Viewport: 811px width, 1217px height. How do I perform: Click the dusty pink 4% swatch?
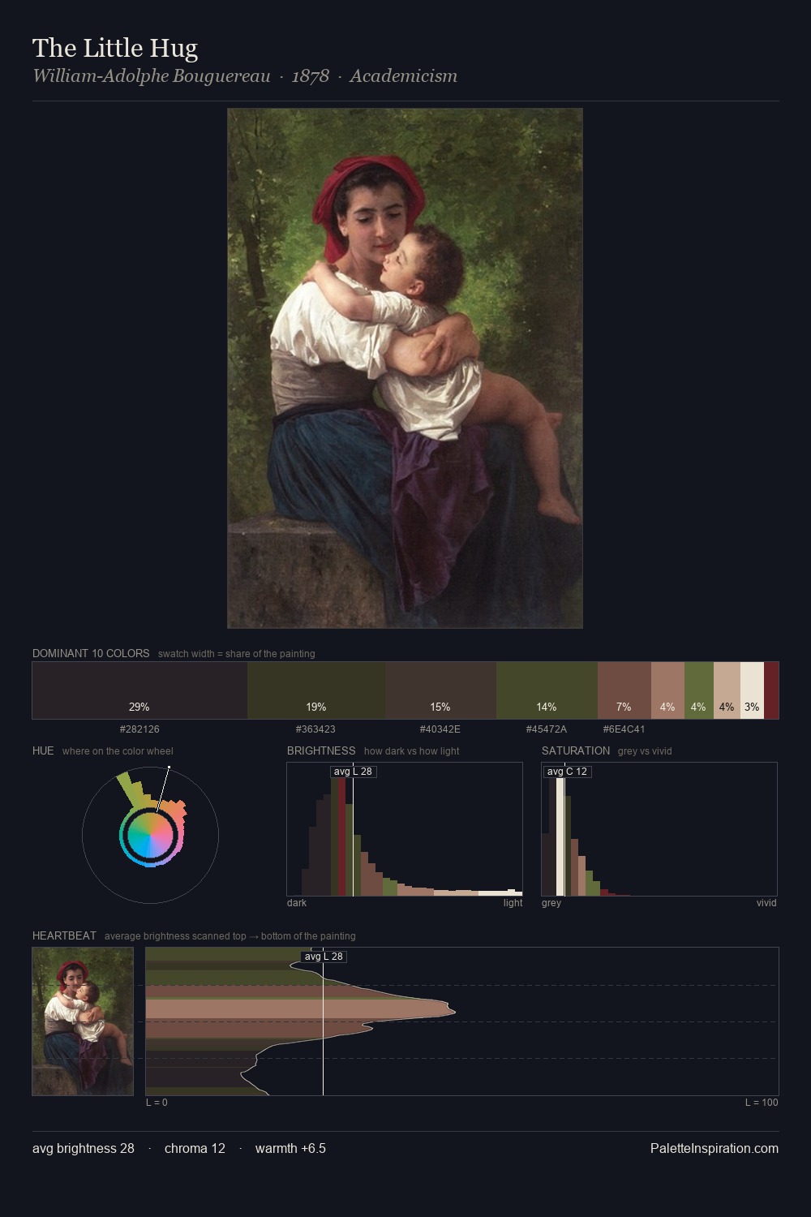click(667, 690)
